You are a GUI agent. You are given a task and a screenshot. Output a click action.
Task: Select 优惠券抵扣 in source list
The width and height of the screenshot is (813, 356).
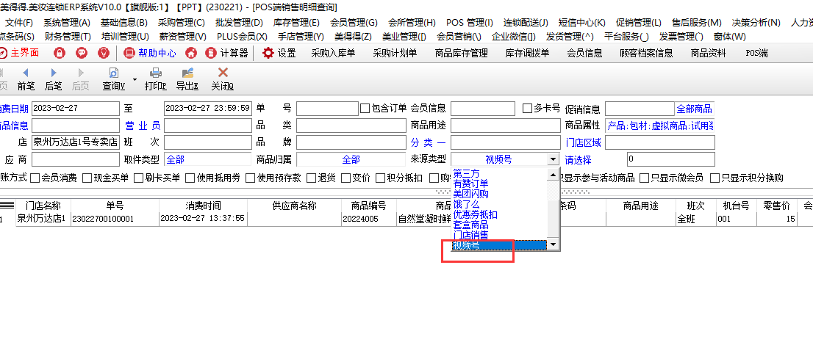tap(476, 215)
